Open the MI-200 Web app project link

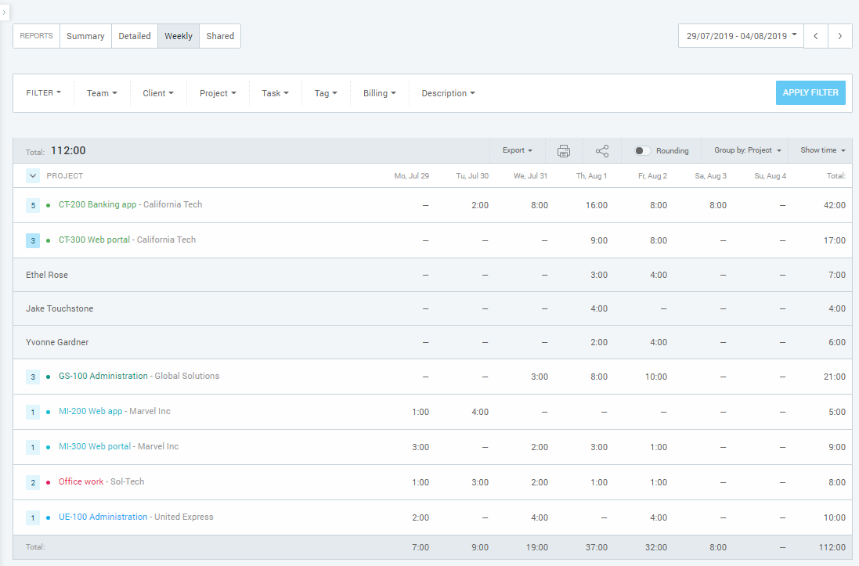point(90,411)
